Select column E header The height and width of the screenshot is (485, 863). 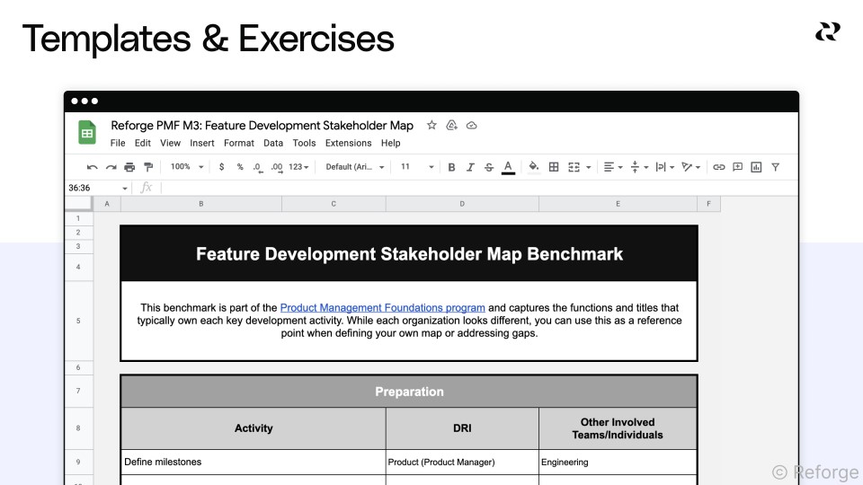618,204
